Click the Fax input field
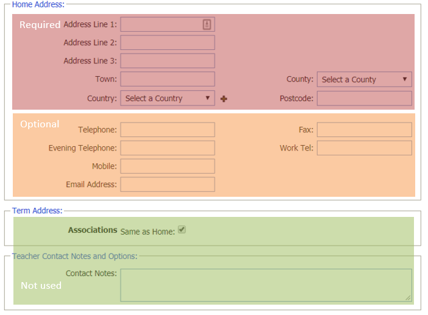This screenshot has height=315, width=428. click(x=364, y=130)
